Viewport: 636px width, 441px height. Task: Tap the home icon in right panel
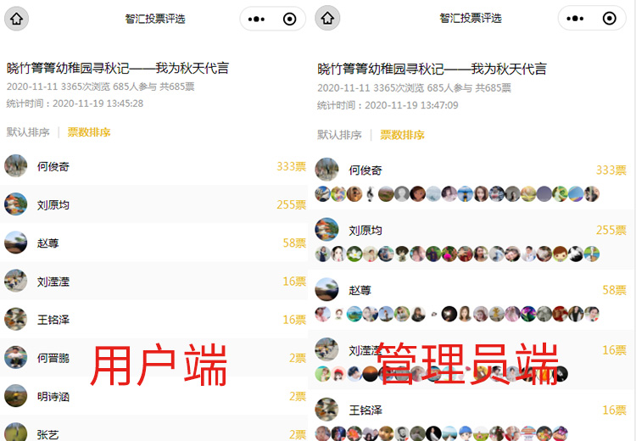coord(327,18)
